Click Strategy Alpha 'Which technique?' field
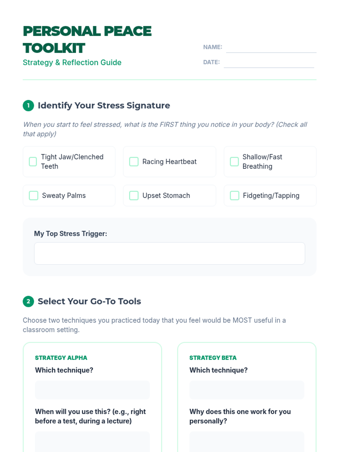This screenshot has width=339, height=452. (92, 390)
